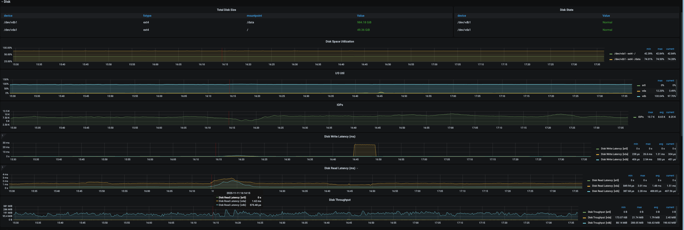Open the Disk Throughput panel title menu

(339, 200)
